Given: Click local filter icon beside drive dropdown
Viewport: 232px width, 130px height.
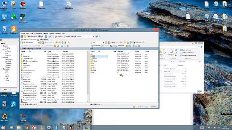Looking at the screenshot, I should point(43,43).
